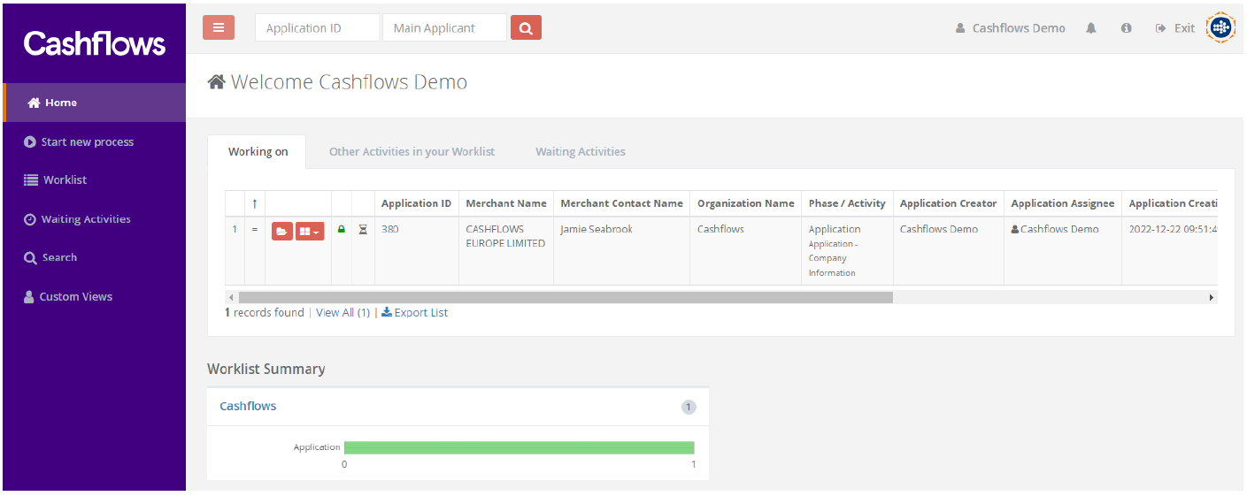Expand the grid actions dropdown for application 380
The image size is (1247, 496).
310,230
